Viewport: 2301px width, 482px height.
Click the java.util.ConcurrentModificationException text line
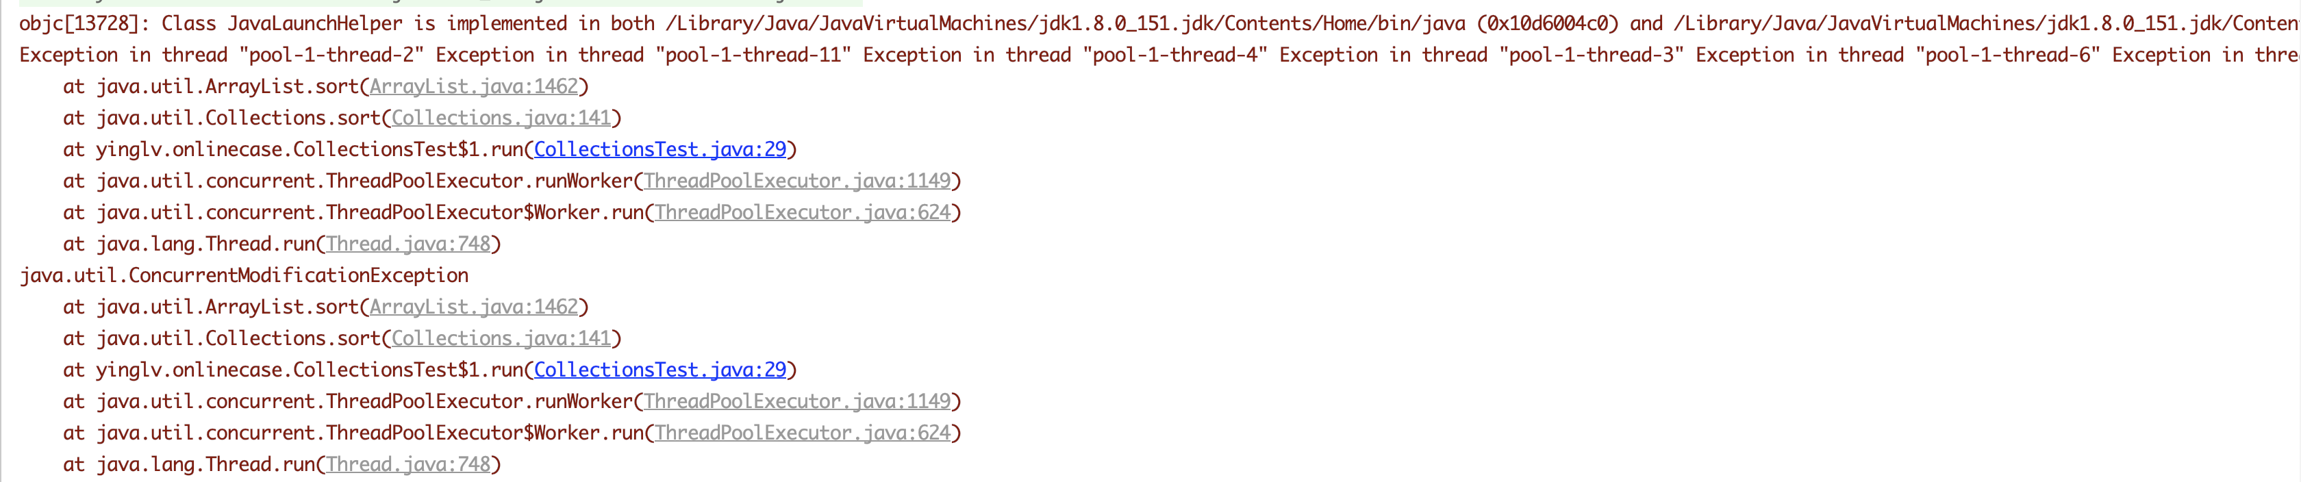pyautogui.click(x=244, y=275)
